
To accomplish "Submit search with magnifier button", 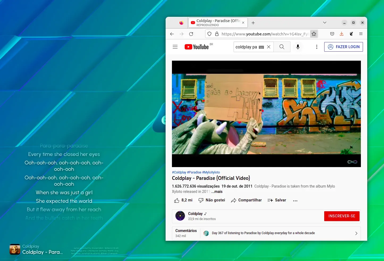I will (282, 47).
